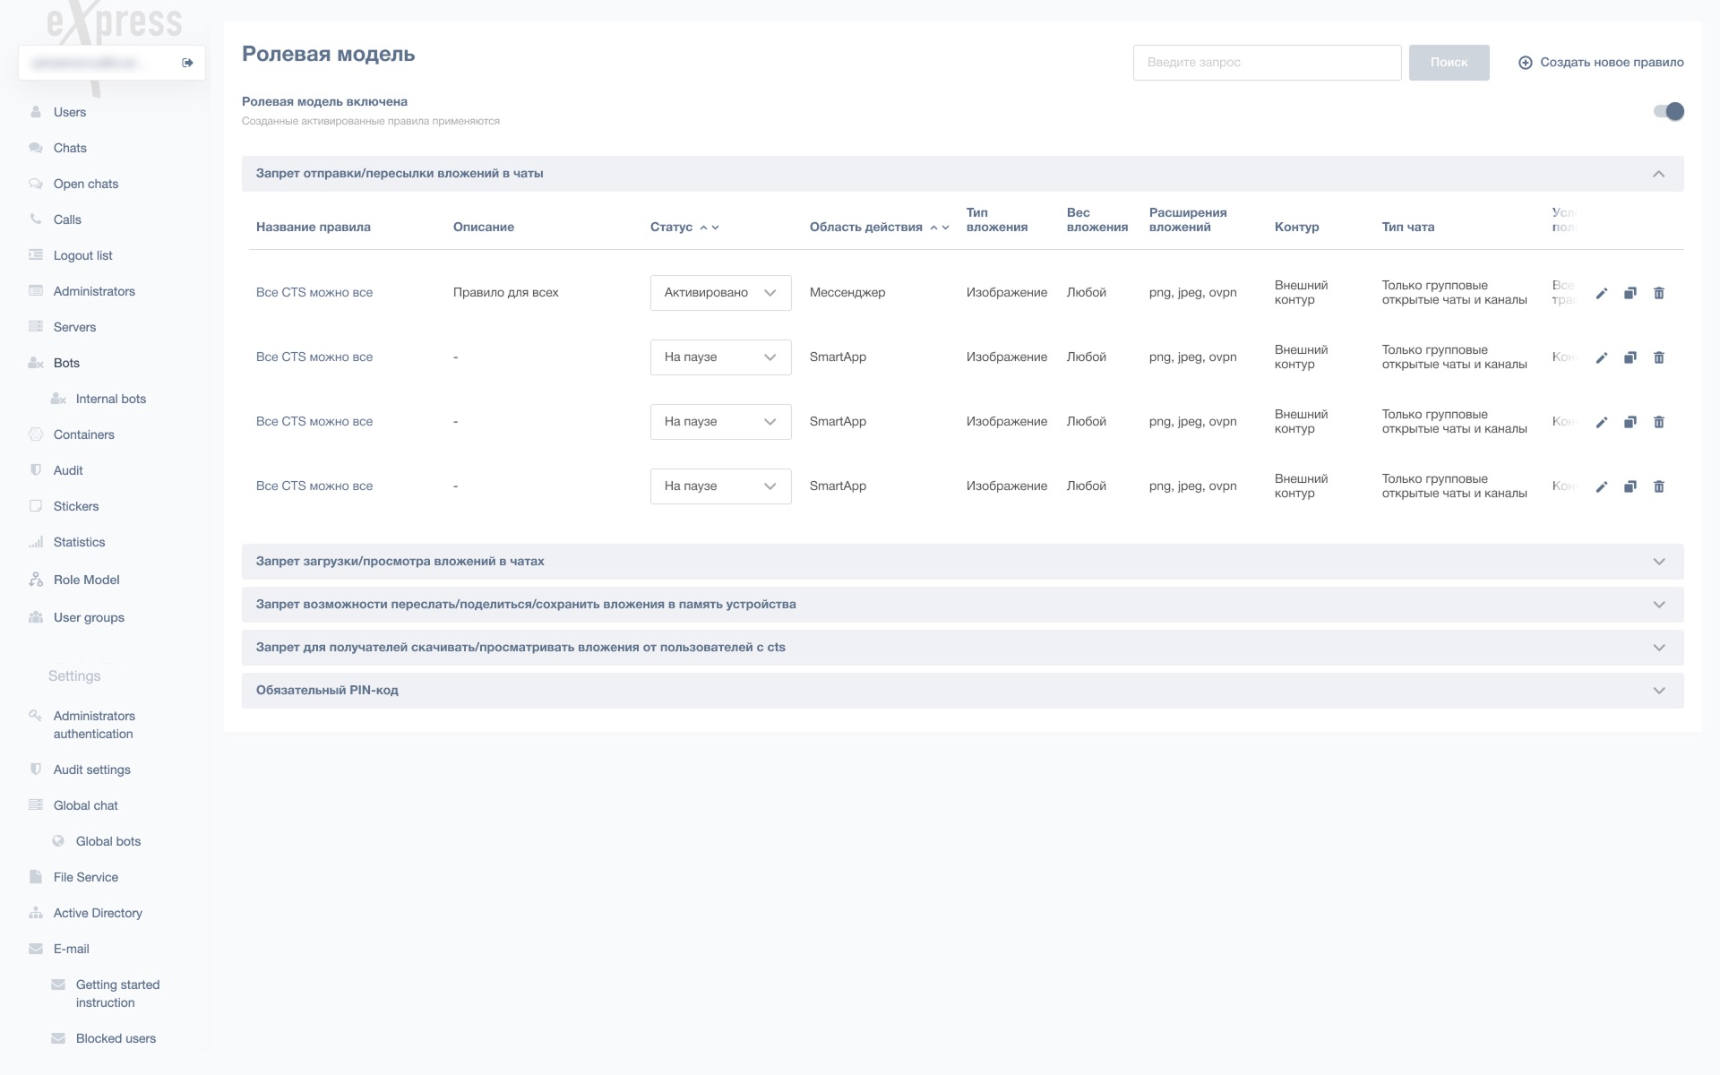The height and width of the screenshot is (1075, 1720).
Task: Open the first Все CTS можно все rule link
Action: (314, 293)
